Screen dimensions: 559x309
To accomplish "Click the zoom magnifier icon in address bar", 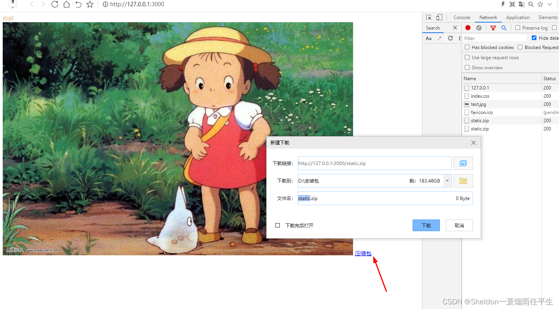I will click(x=531, y=4).
